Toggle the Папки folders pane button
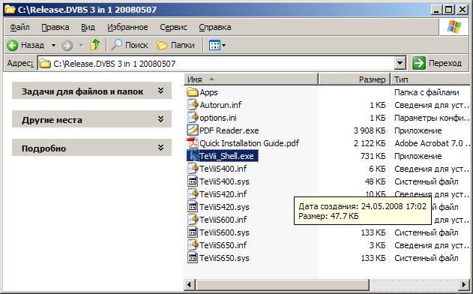The height and width of the screenshot is (294, 473). (x=175, y=45)
